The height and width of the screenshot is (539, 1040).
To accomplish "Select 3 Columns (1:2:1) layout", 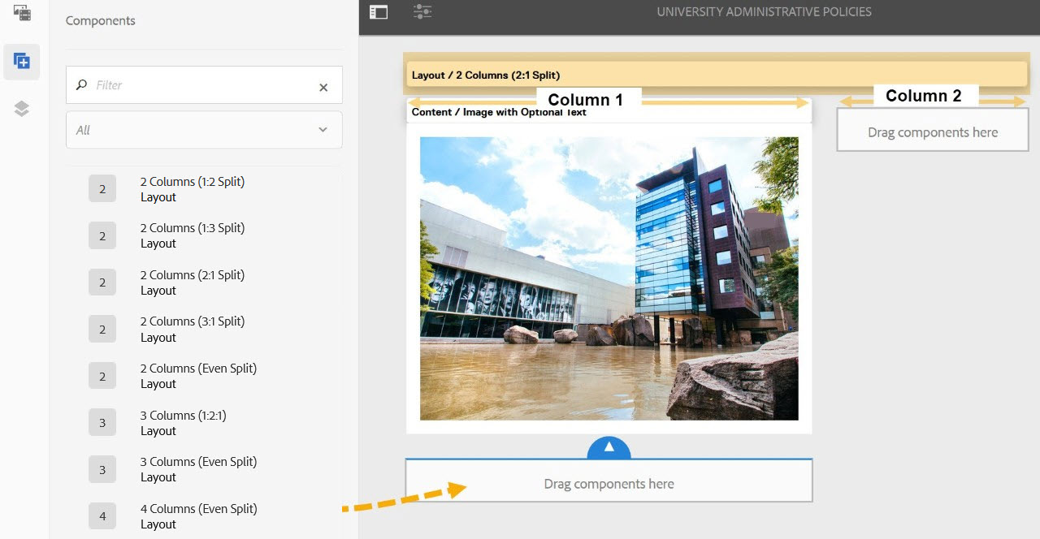I will point(184,423).
